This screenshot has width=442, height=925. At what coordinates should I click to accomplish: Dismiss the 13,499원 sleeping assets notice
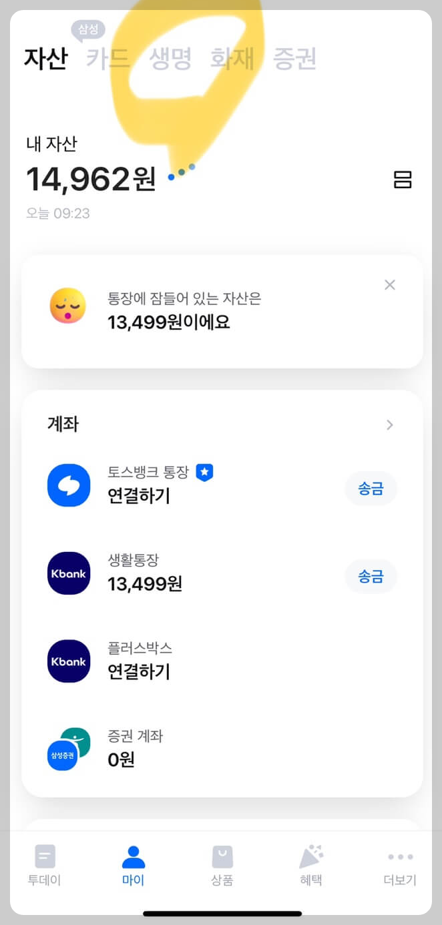(390, 284)
